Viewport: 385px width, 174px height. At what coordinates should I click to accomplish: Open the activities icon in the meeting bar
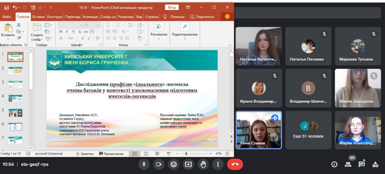click(x=375, y=164)
